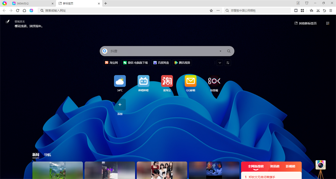Open the camera widget at bottom right
The width and height of the screenshot is (336, 179).
coord(320,165)
